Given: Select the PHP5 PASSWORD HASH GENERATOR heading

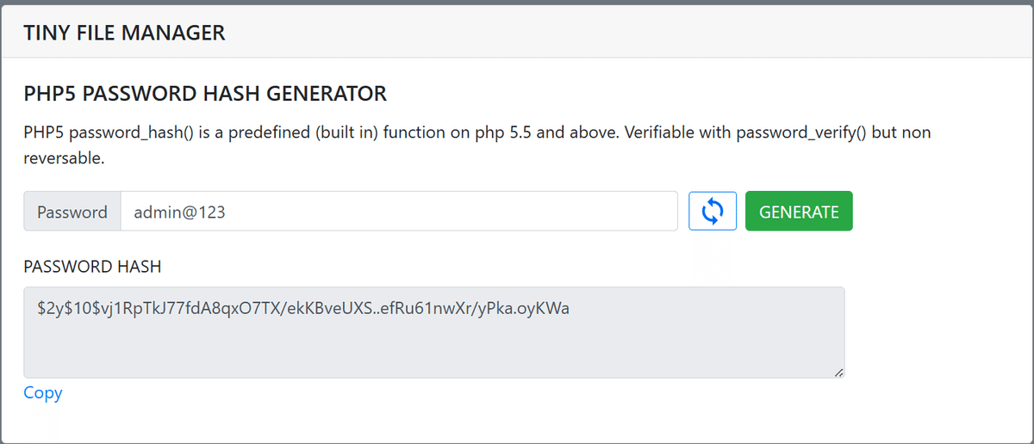Looking at the screenshot, I should [x=205, y=93].
